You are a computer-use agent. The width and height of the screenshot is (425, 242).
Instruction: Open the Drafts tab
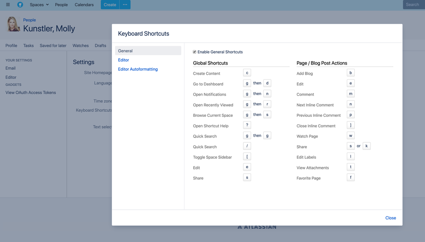pos(100,46)
